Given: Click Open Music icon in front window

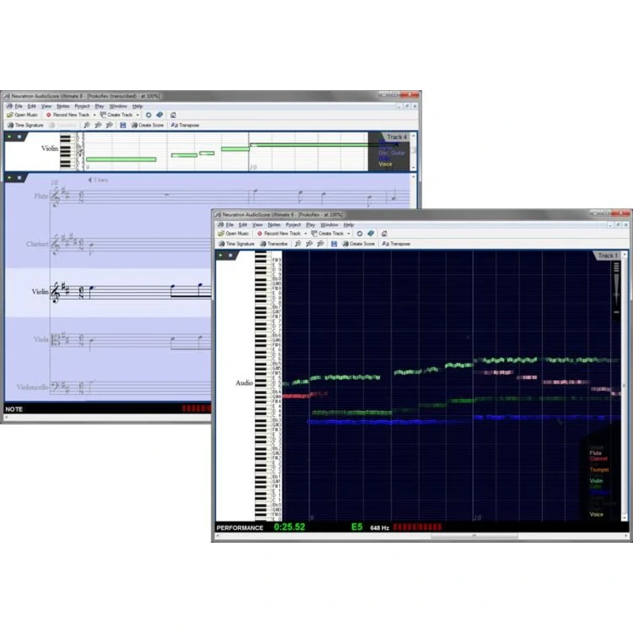Looking at the screenshot, I should click(222, 233).
